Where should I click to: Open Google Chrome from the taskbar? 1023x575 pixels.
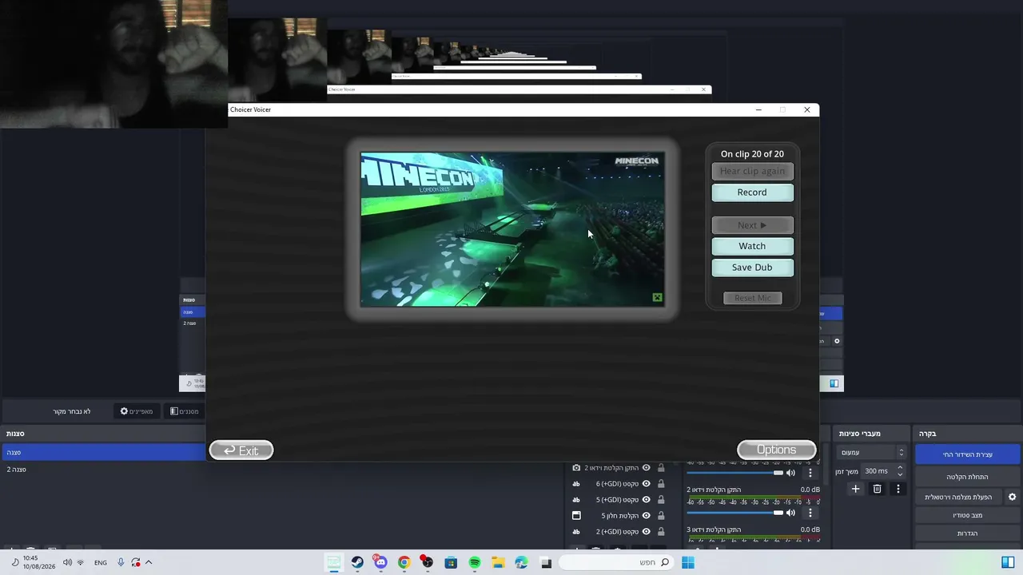(404, 563)
